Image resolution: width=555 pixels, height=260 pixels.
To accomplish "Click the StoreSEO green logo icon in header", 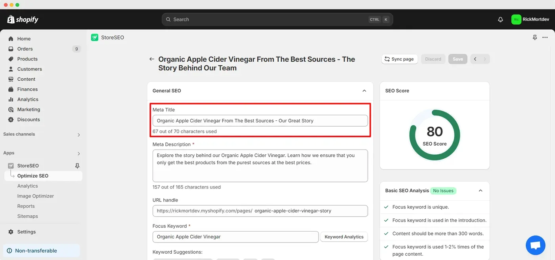I will (94, 38).
